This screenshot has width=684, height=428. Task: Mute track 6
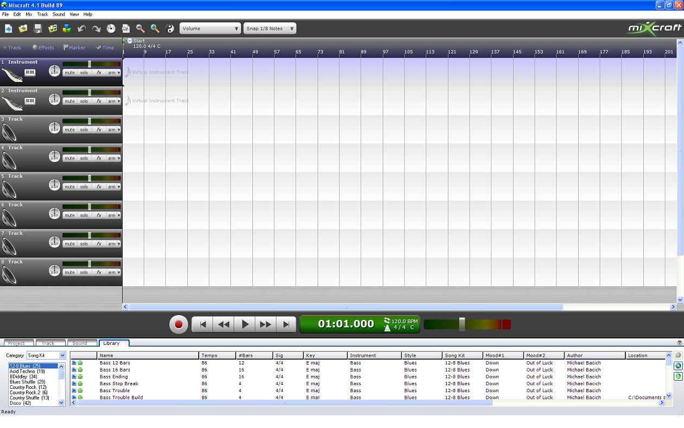click(69, 216)
